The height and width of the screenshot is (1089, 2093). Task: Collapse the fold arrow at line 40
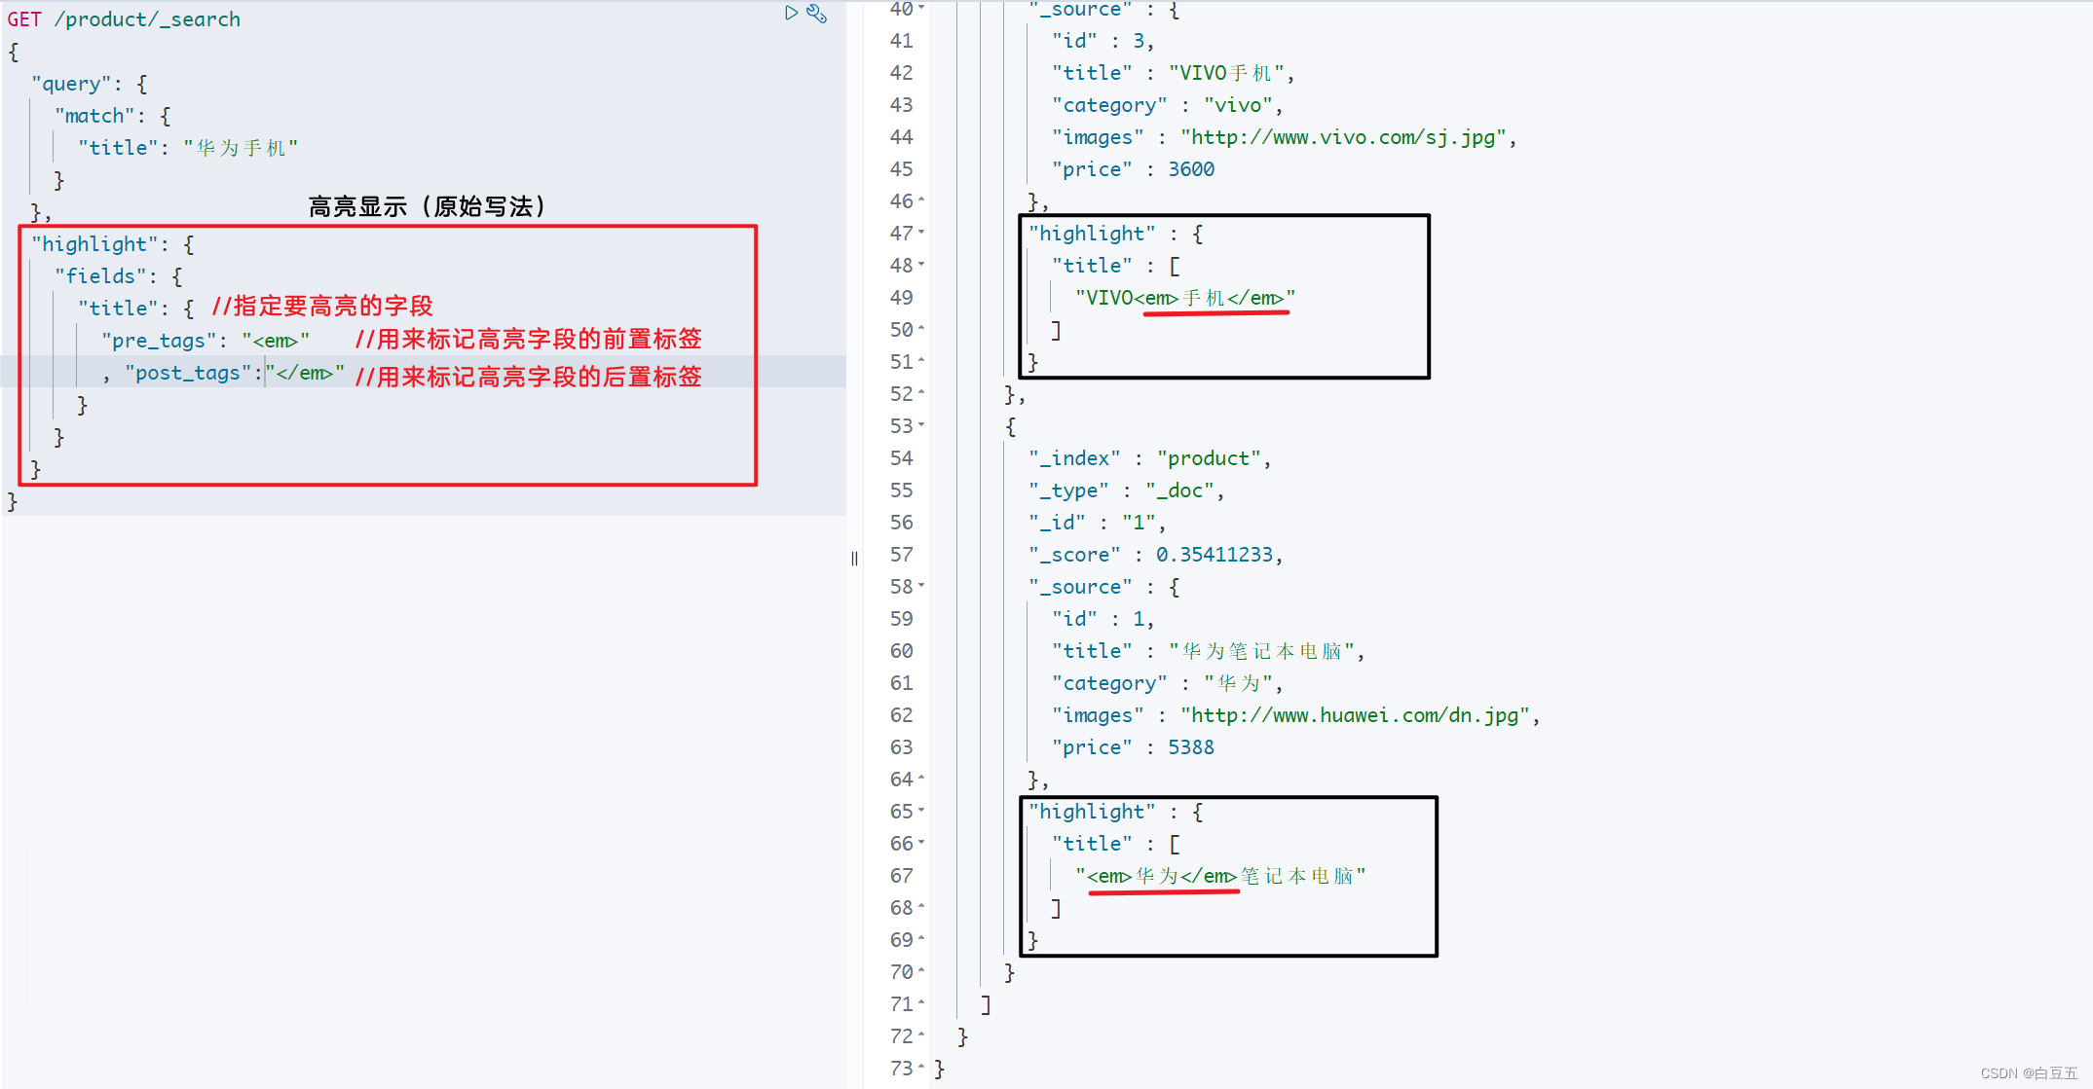coord(921,8)
